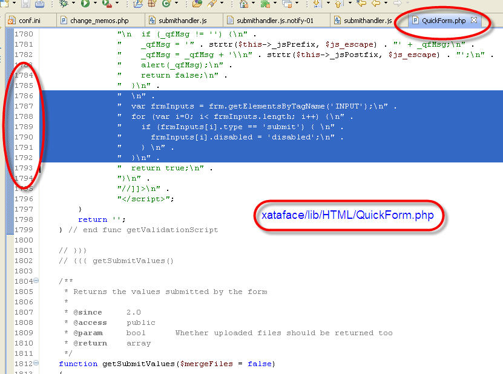Viewport: 503px width, 374px height.
Task: Go to previous annotation up-arrow icon
Action: [x=338, y=3]
